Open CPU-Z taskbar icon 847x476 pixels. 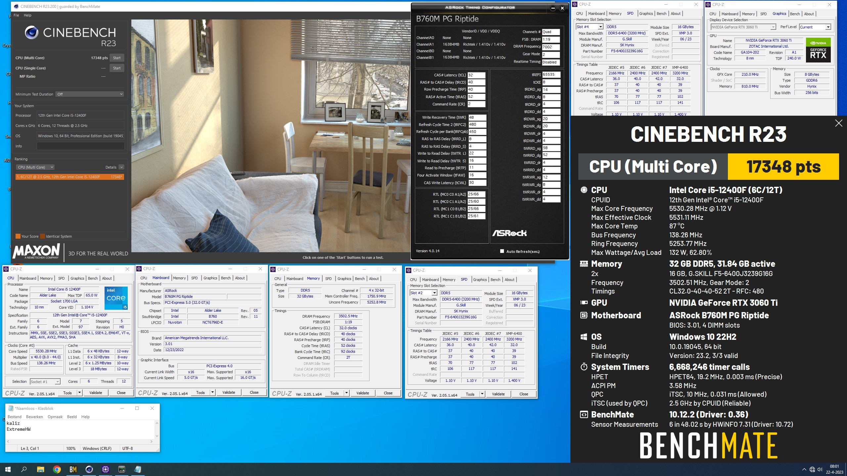106,469
